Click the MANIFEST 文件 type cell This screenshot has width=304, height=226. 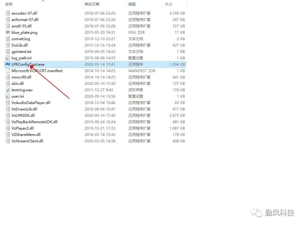142,71
